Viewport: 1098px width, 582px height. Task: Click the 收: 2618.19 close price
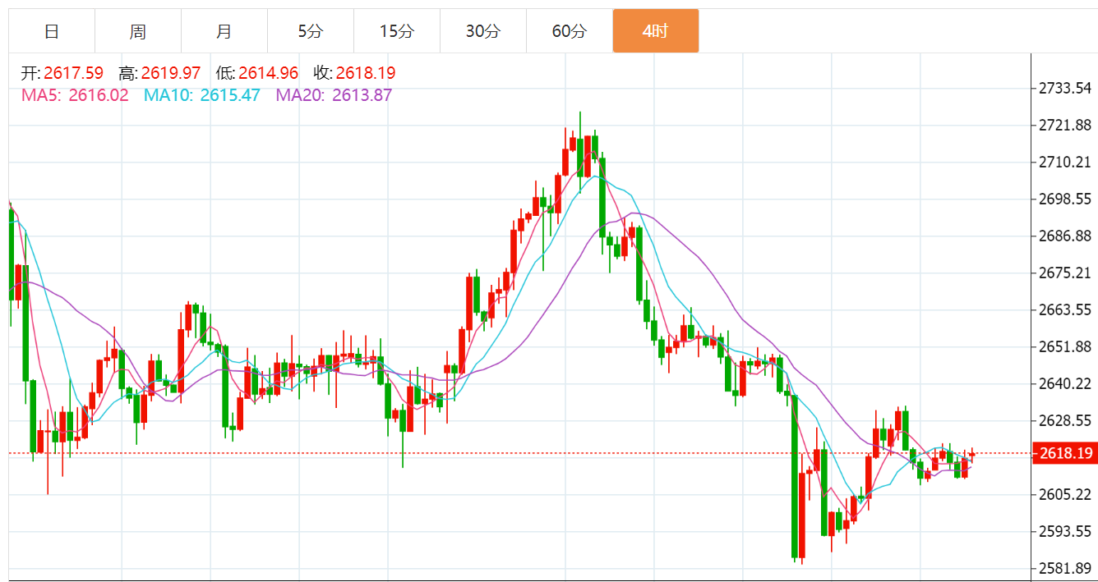(354, 73)
